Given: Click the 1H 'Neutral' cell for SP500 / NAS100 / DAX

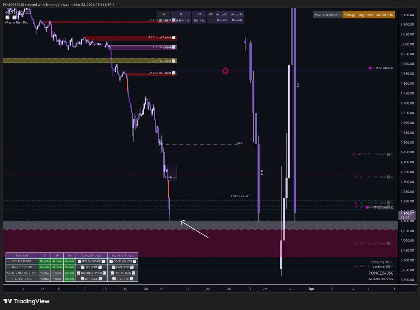Looking at the screenshot, I should (57, 273).
